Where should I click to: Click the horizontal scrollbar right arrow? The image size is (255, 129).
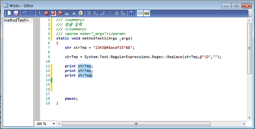pyautogui.click(x=244, y=124)
